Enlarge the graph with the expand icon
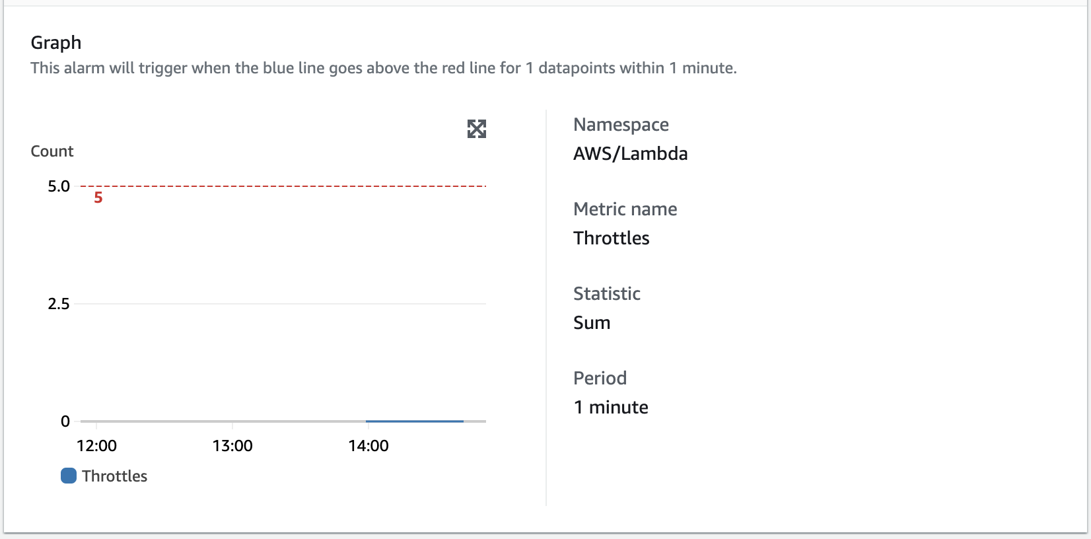The height and width of the screenshot is (539, 1091). [x=477, y=129]
